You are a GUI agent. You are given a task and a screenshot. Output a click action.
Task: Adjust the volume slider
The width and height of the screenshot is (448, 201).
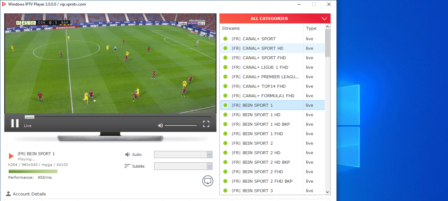click(x=181, y=125)
